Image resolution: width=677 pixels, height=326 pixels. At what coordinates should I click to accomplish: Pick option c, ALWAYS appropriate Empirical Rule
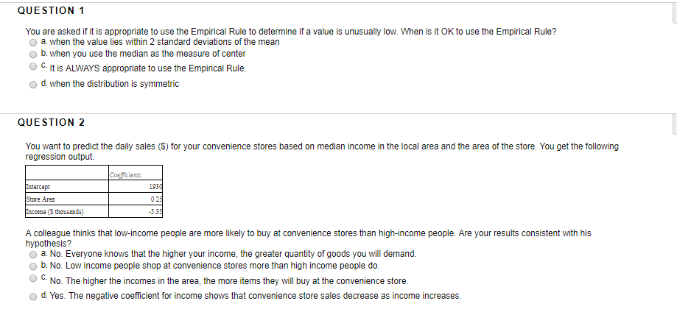pyautogui.click(x=33, y=66)
